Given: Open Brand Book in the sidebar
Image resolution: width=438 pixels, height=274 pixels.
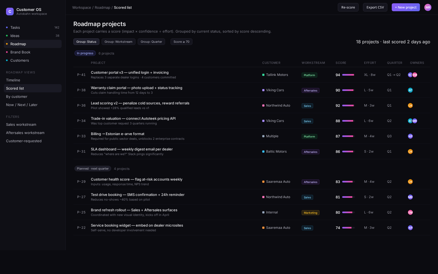Looking at the screenshot, I should pos(33,52).
